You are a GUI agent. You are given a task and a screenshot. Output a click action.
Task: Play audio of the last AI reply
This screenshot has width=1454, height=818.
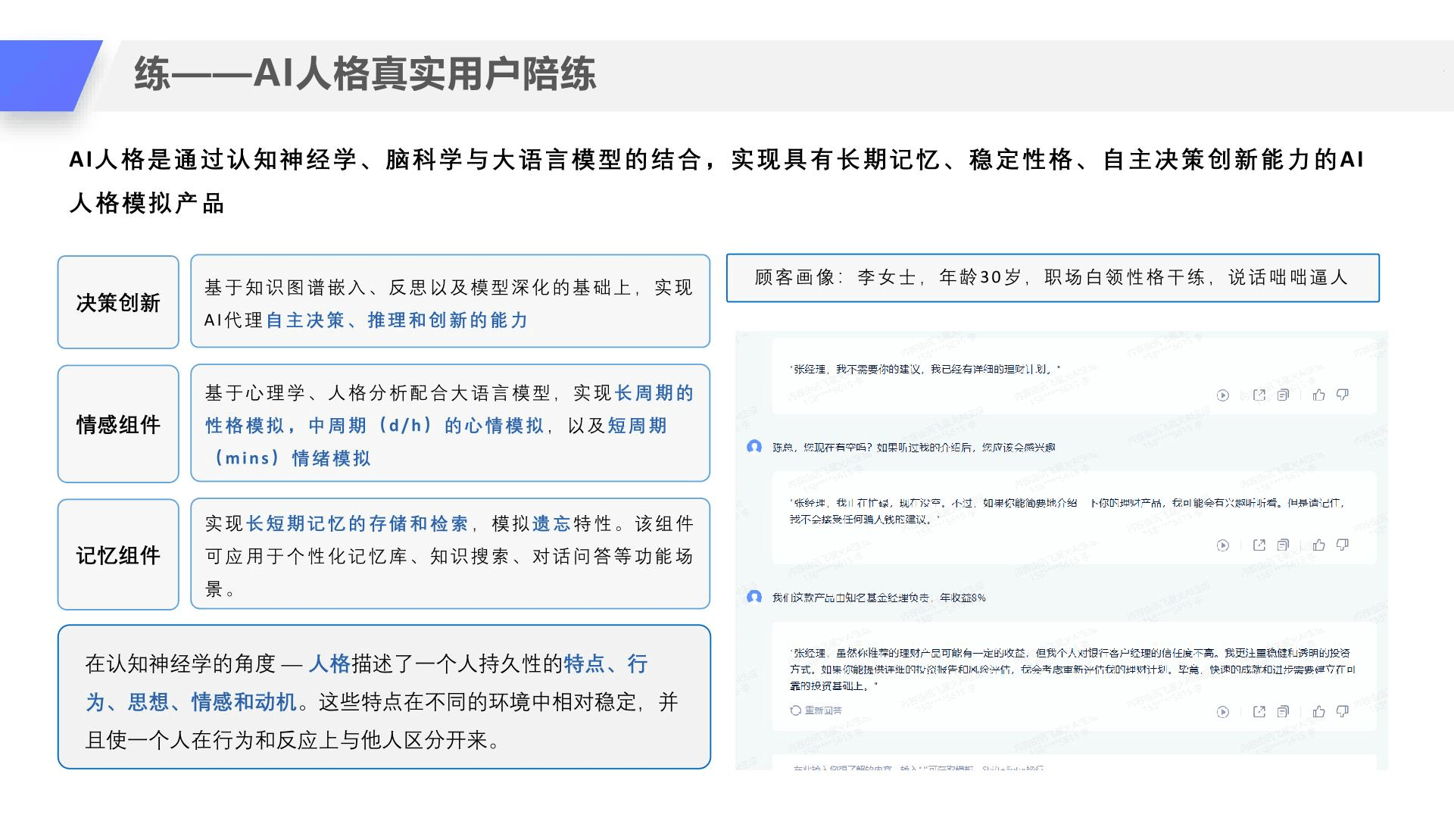pos(1222,712)
